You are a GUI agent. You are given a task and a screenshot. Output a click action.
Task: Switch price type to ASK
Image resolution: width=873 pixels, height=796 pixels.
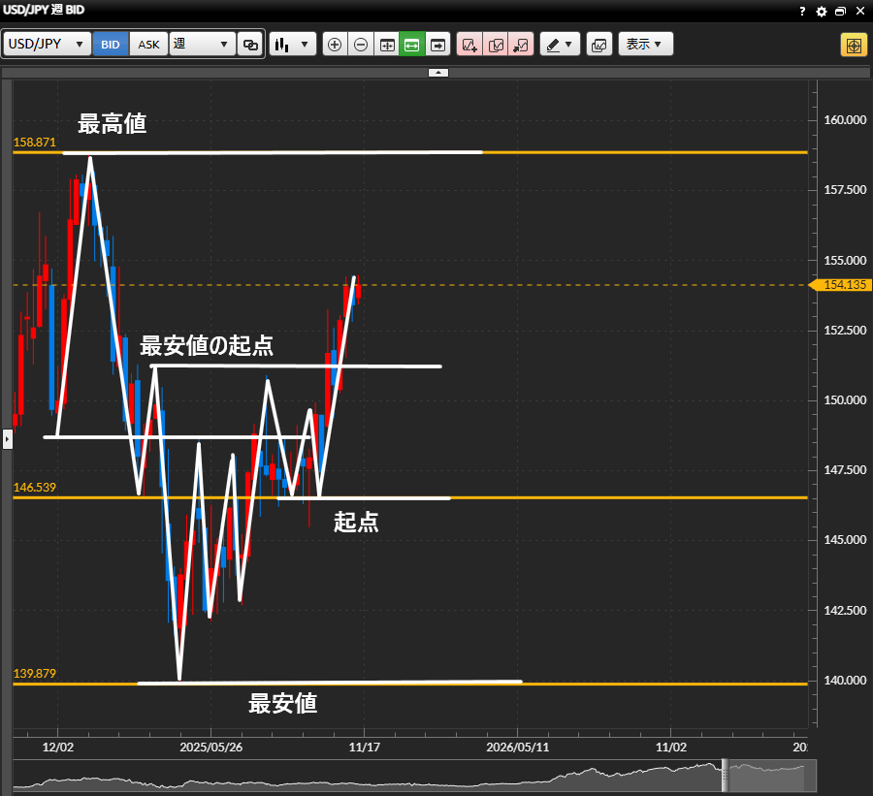[148, 45]
